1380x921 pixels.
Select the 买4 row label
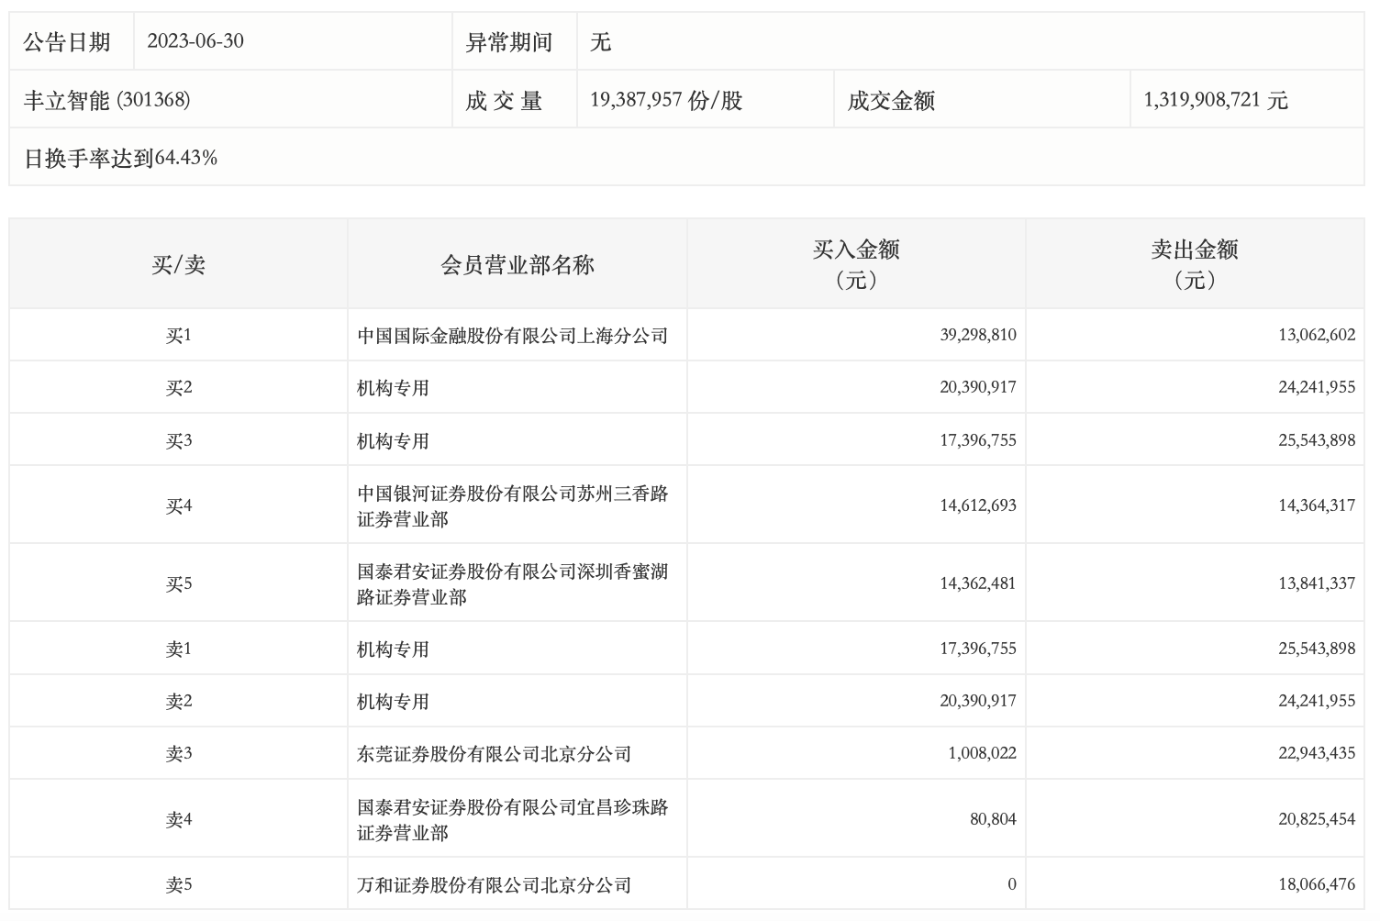[179, 506]
